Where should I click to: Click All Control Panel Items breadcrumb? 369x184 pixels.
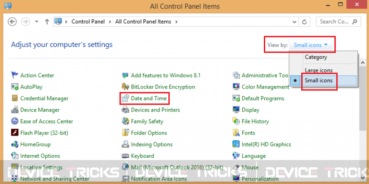[143, 22]
